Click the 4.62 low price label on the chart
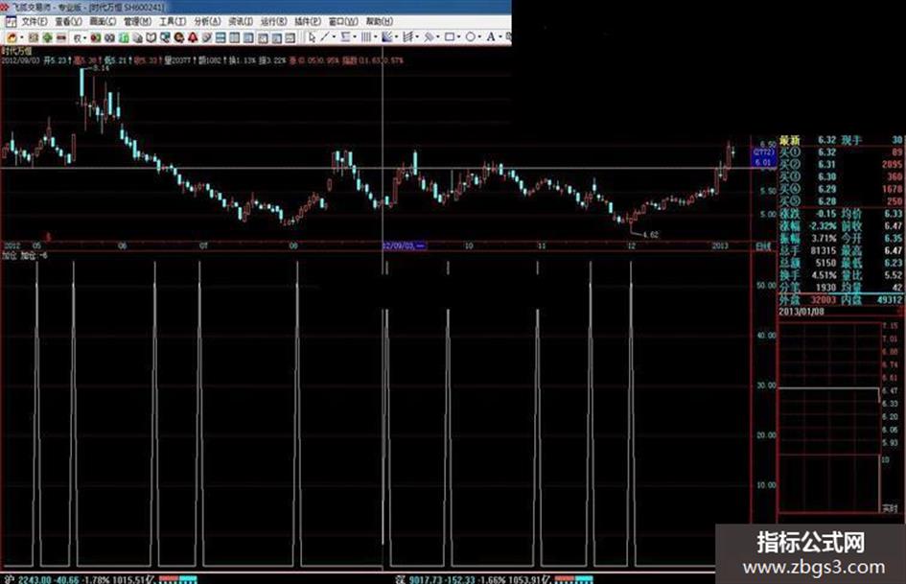The width and height of the screenshot is (906, 584). (650, 235)
